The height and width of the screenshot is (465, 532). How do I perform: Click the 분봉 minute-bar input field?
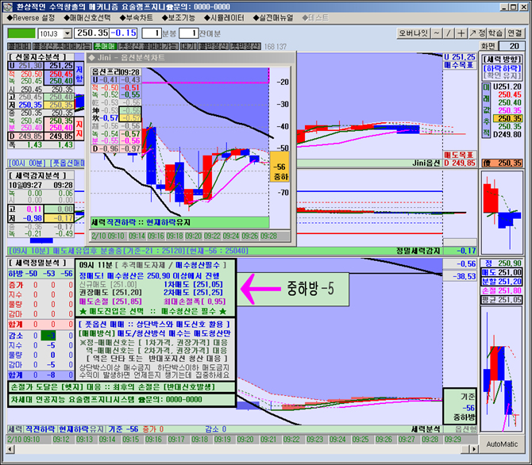[x=152, y=33]
